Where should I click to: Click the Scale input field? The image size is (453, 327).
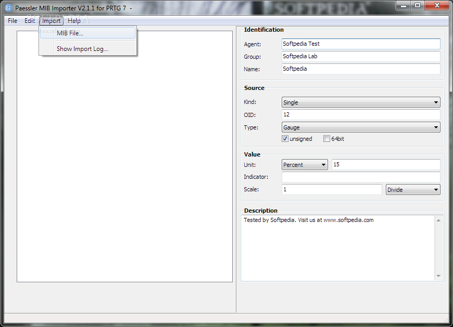332,189
